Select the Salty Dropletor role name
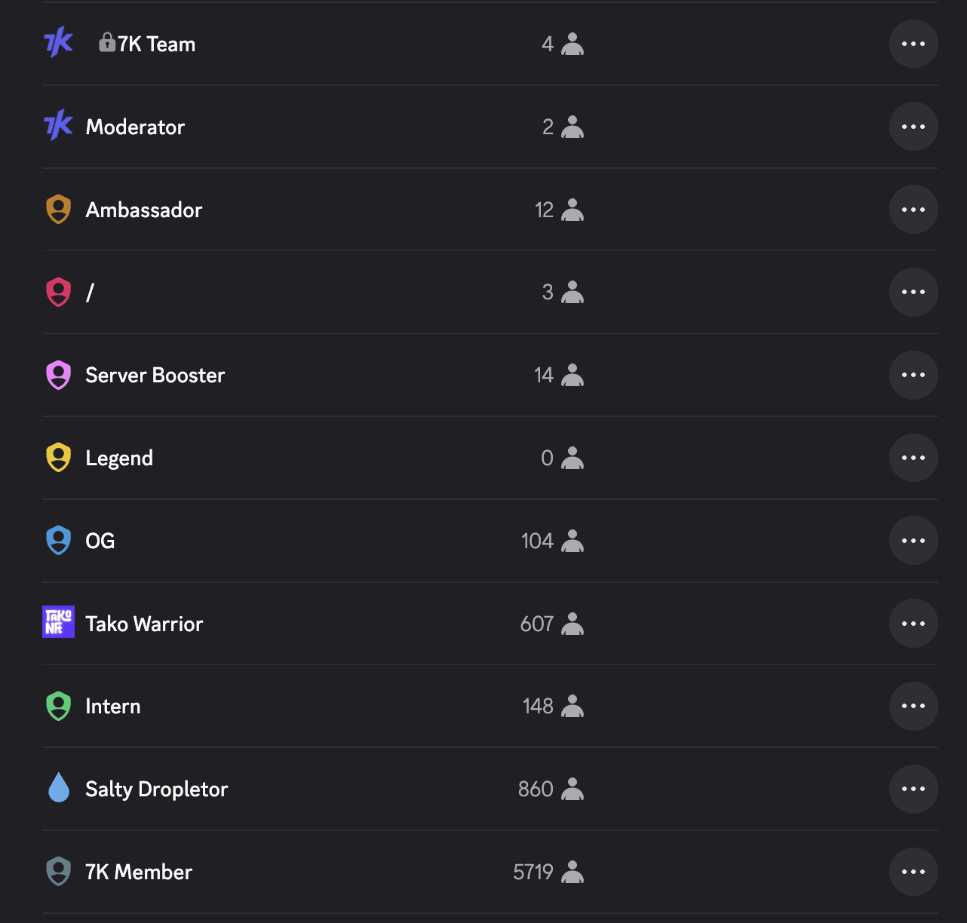Viewport: 967px width, 923px height. point(156,789)
